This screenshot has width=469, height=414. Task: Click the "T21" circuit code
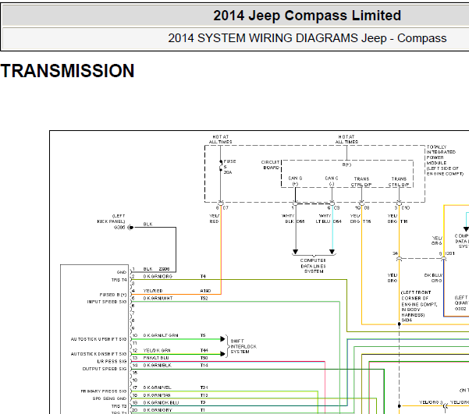click(204, 387)
